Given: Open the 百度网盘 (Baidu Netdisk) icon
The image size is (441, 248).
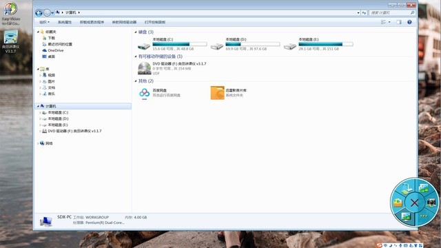Looking at the screenshot, I should click(x=145, y=93).
